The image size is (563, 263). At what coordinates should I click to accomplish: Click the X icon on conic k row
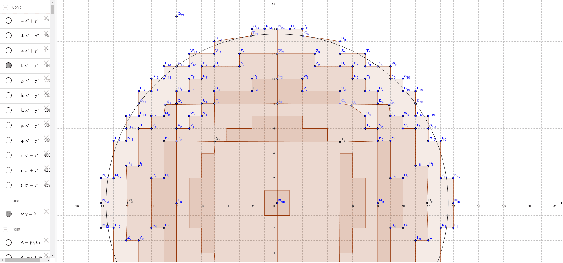(x=46, y=108)
